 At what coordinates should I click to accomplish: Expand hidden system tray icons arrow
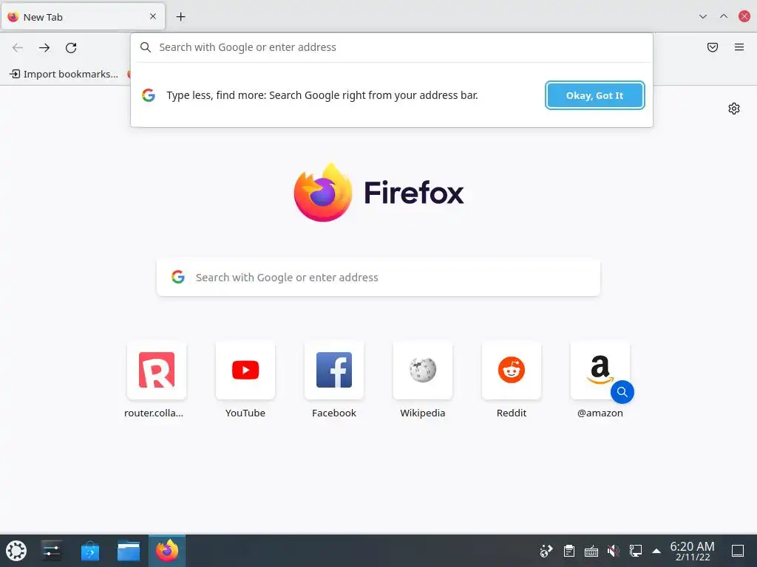656,551
